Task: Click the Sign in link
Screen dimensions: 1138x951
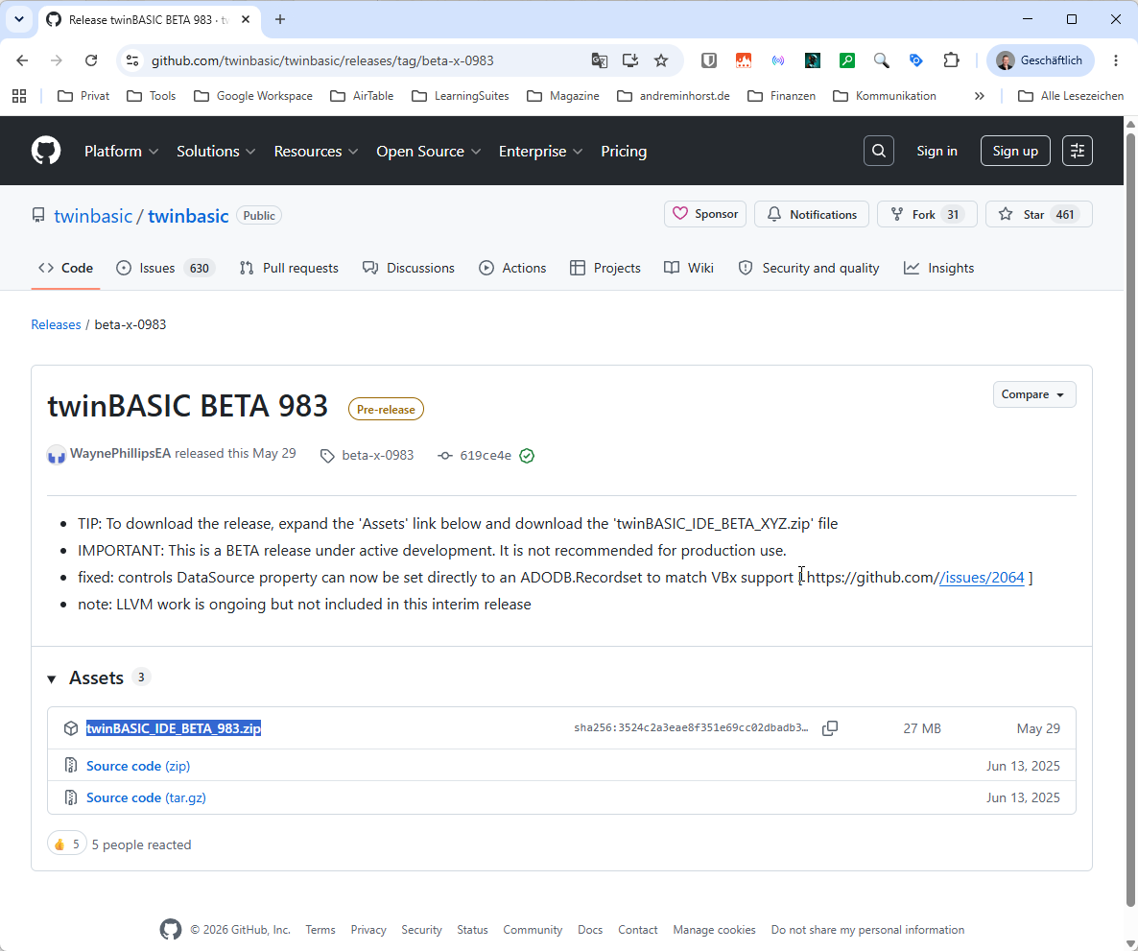Action: tap(936, 151)
